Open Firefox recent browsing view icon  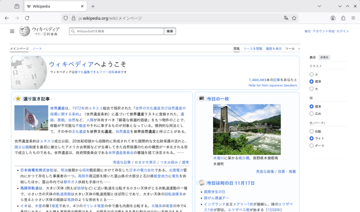pyautogui.click(x=17, y=6)
